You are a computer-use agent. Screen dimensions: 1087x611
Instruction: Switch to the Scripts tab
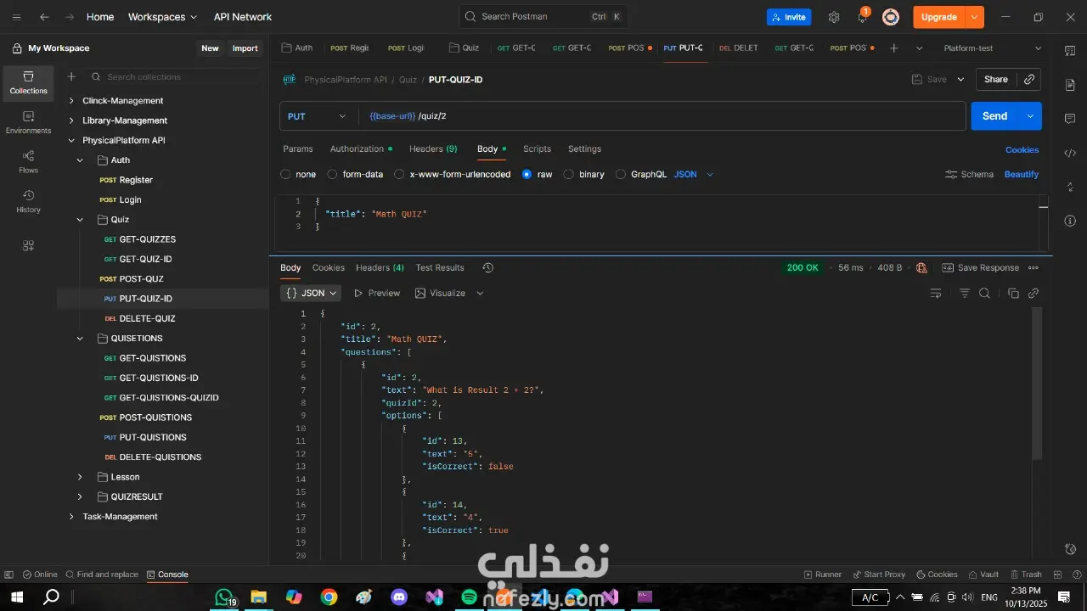(537, 149)
